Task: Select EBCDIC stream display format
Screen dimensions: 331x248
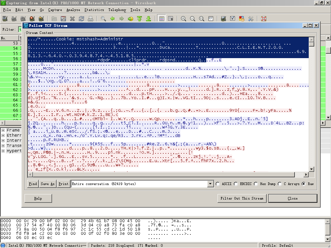Action: pyautogui.click(x=236, y=184)
